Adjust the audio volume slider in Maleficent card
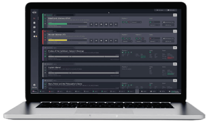This screenshot has height=122, width=208. pos(156,22)
